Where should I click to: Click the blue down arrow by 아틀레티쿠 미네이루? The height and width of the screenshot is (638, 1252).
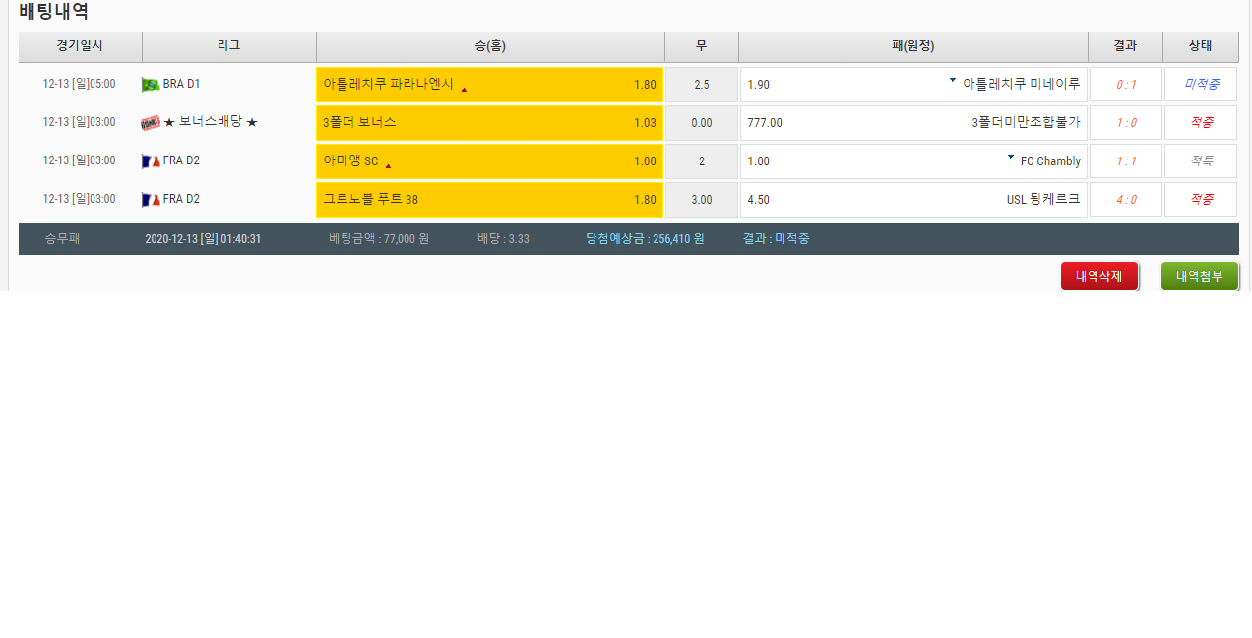[x=952, y=80]
